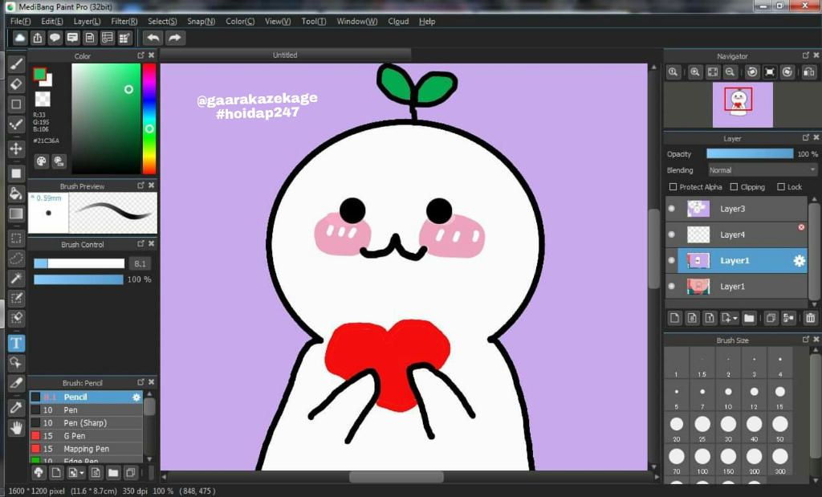Select the Text tool
The height and width of the screenshot is (497, 822).
[x=16, y=343]
